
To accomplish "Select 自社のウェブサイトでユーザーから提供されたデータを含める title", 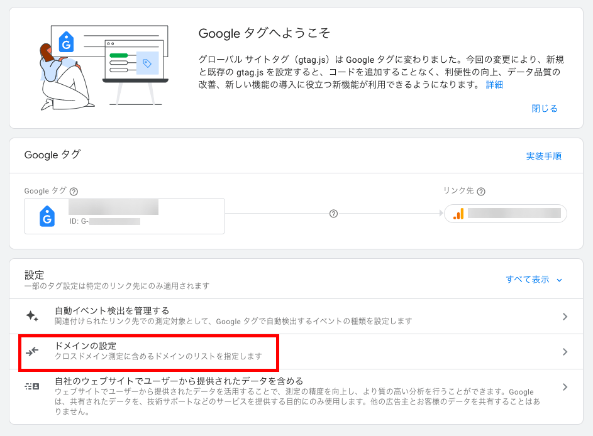I will (x=179, y=381).
